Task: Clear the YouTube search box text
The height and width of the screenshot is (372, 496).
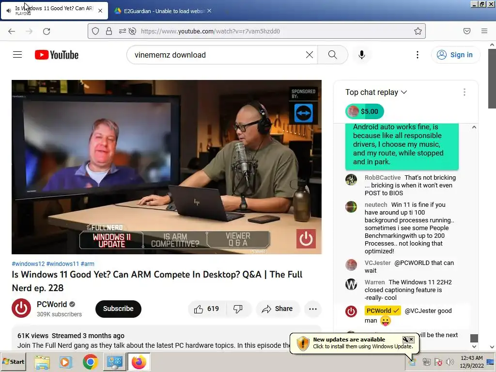Action: [x=310, y=55]
